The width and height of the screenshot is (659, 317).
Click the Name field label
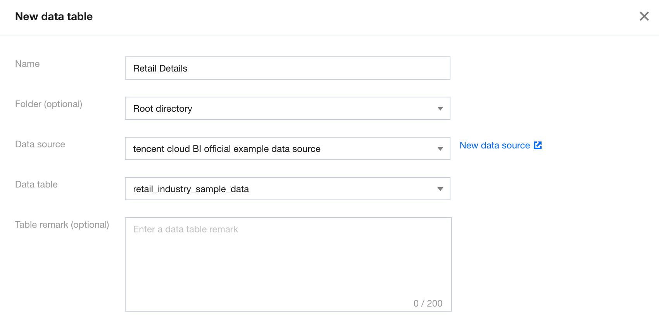point(28,64)
